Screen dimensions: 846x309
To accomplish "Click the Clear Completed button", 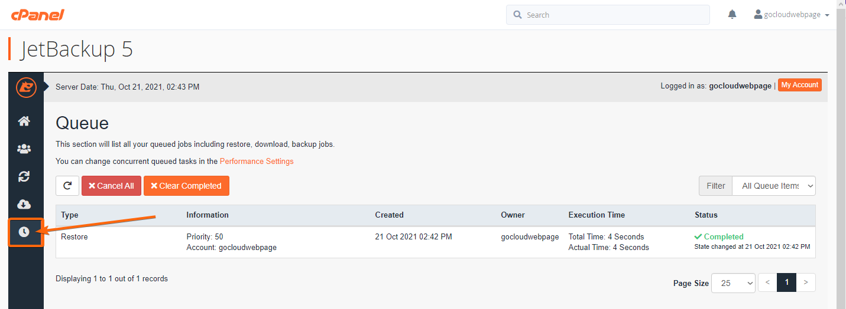I will point(186,186).
